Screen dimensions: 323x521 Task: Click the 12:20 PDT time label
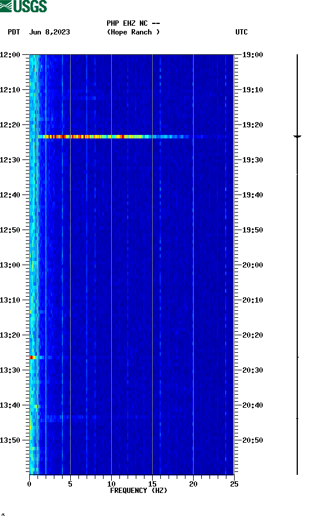point(11,125)
